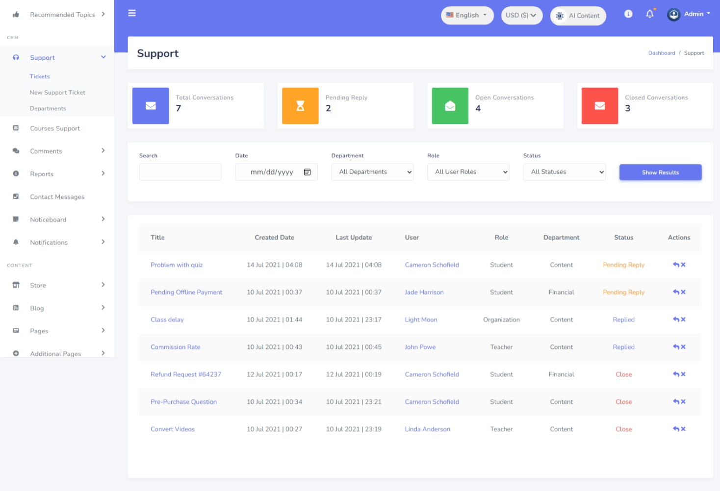
Task: Open the All Statuses dropdown
Action: click(565, 172)
